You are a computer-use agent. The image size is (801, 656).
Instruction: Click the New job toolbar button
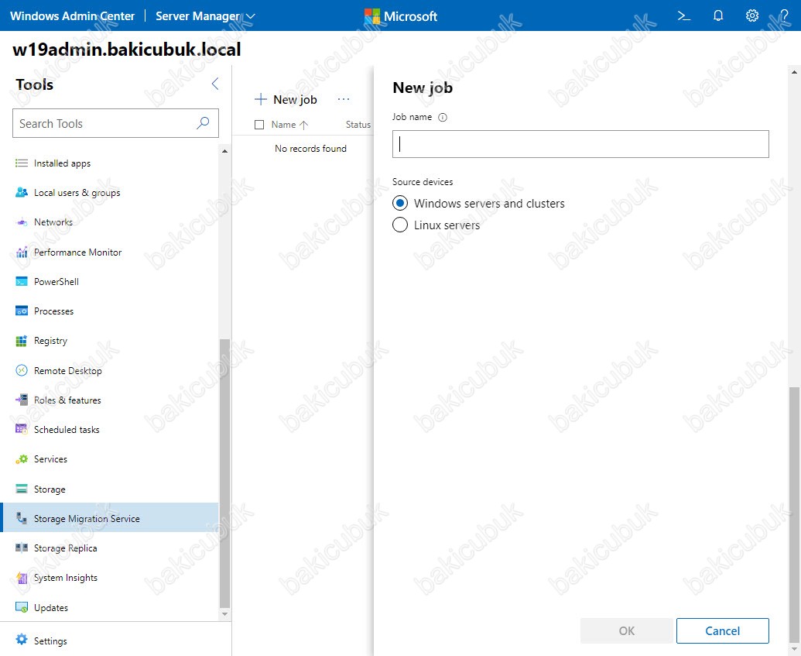click(286, 99)
